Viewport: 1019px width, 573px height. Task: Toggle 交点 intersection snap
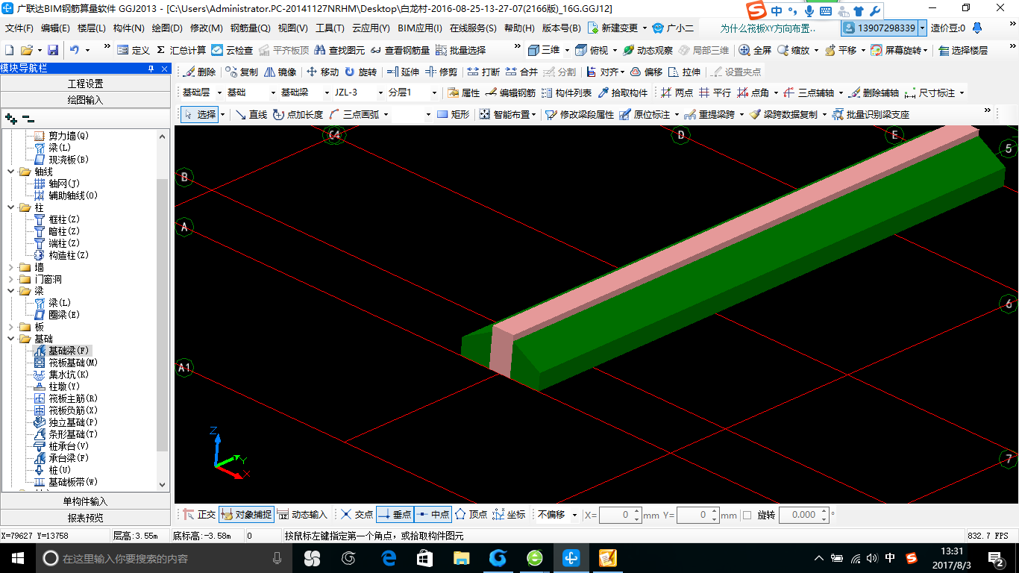coord(357,515)
